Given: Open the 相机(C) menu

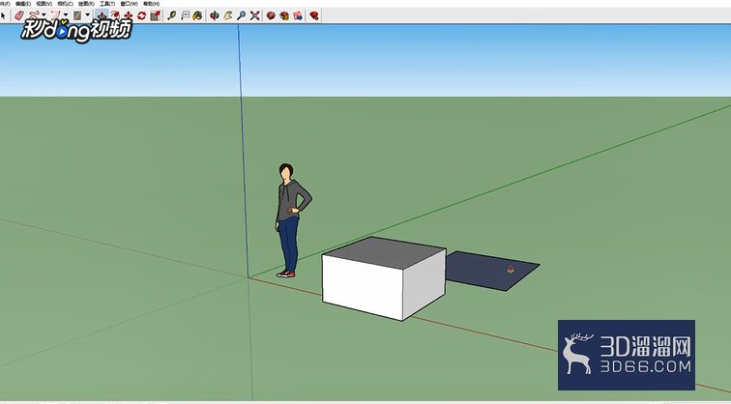Looking at the screenshot, I should 66,3.
